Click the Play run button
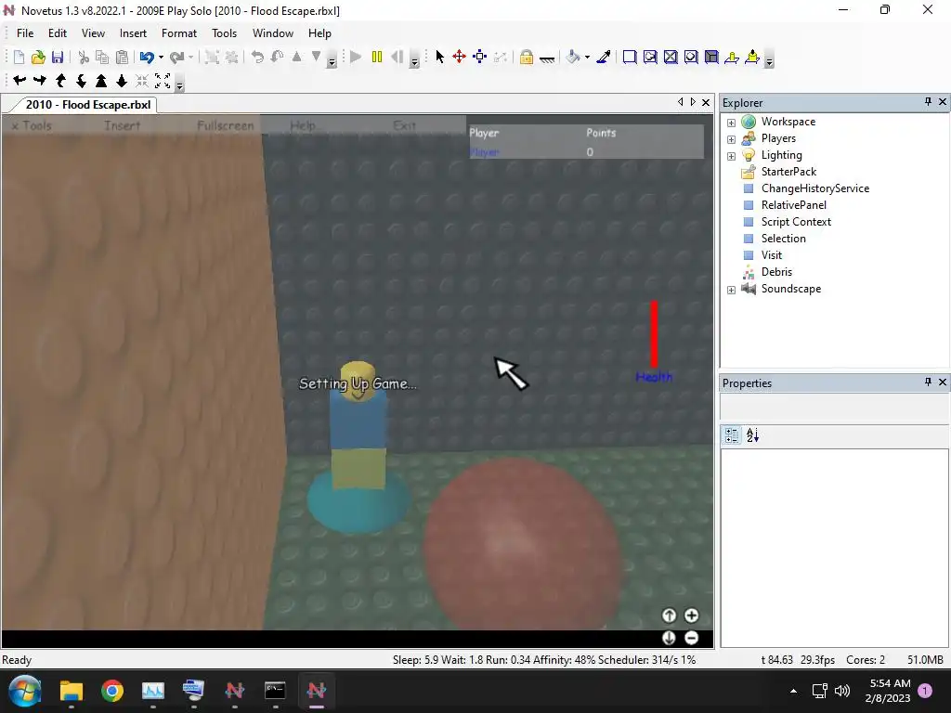951x713 pixels. coord(356,57)
